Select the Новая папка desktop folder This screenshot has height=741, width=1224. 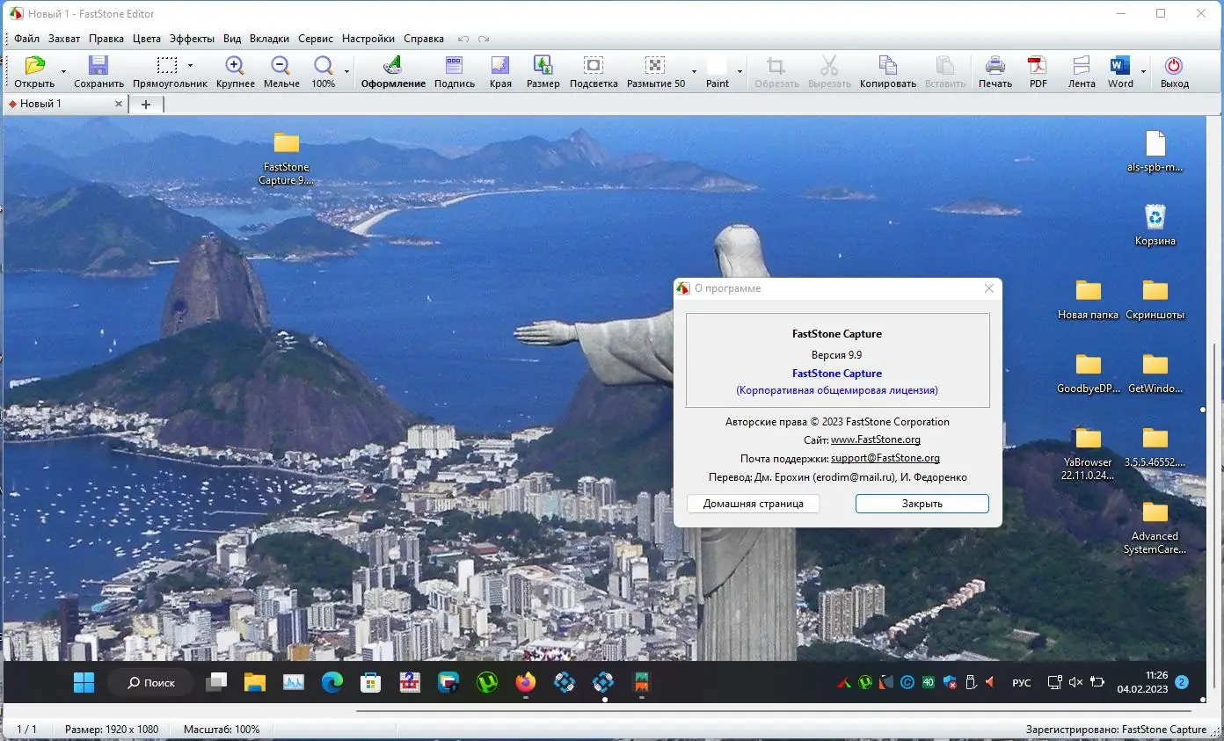(1088, 299)
